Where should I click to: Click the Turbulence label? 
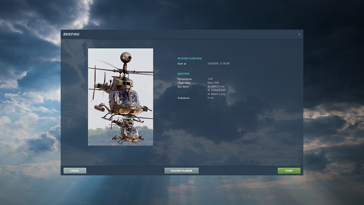[184, 98]
